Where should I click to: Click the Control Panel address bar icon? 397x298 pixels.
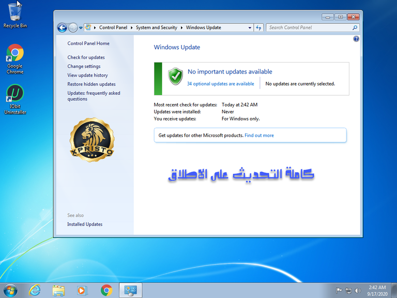[x=88, y=27]
